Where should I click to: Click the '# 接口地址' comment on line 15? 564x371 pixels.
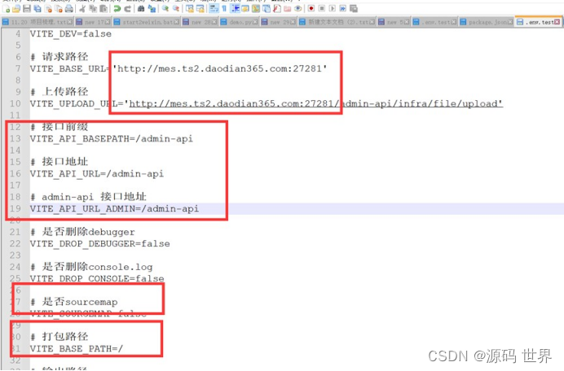(59, 162)
